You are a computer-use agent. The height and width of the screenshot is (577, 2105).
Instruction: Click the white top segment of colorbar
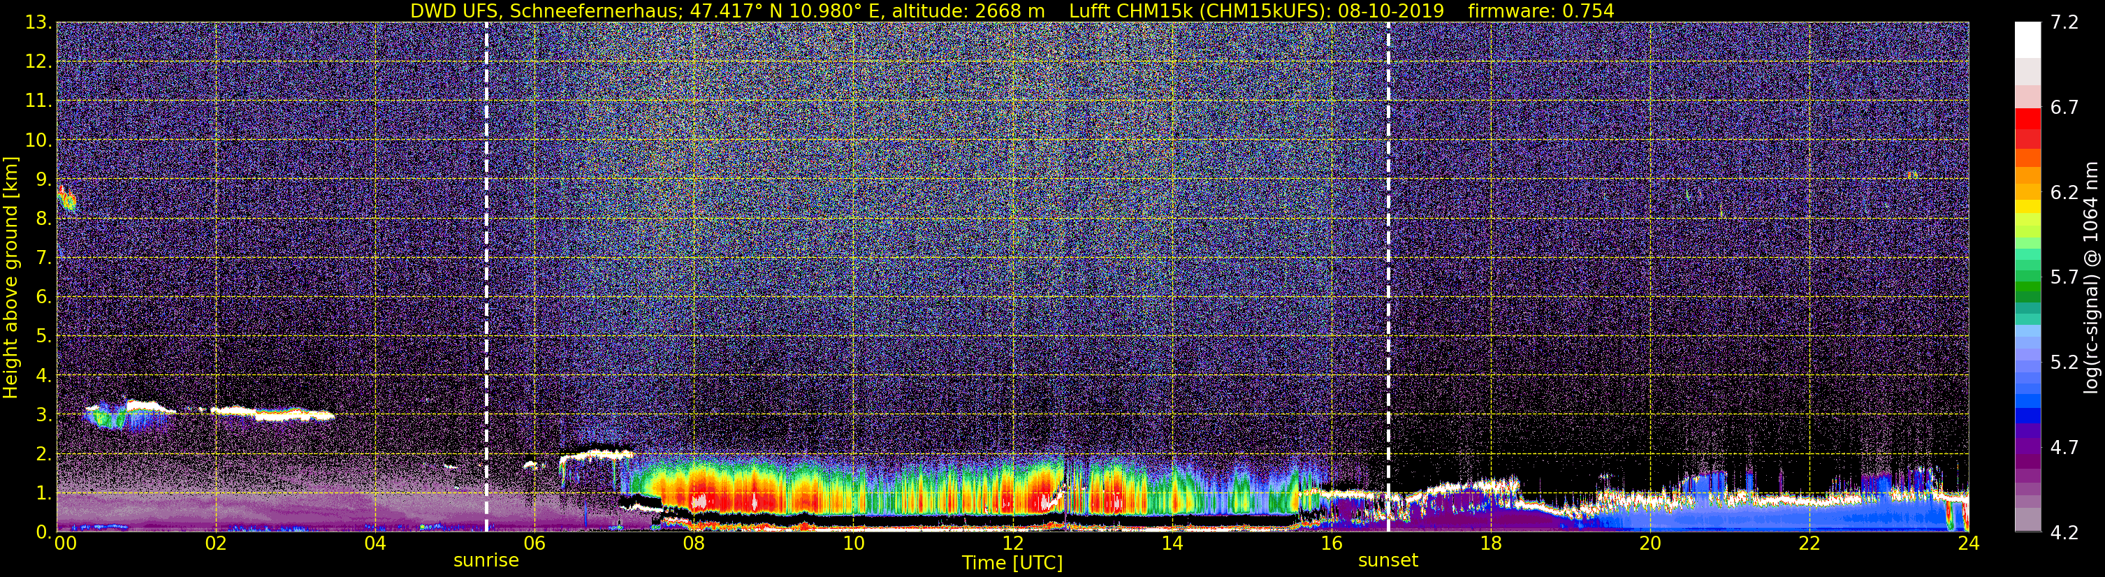[x=2027, y=39]
